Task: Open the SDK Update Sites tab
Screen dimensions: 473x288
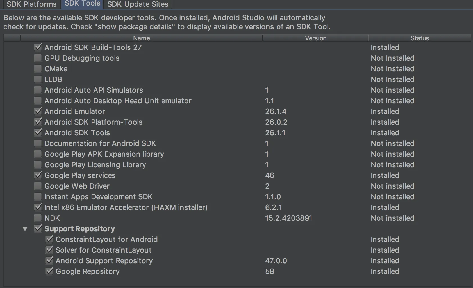Action: [138, 4]
